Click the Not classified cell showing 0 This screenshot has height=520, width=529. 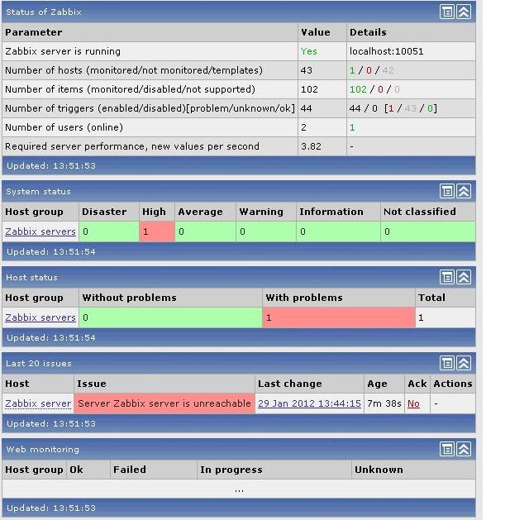click(428, 231)
